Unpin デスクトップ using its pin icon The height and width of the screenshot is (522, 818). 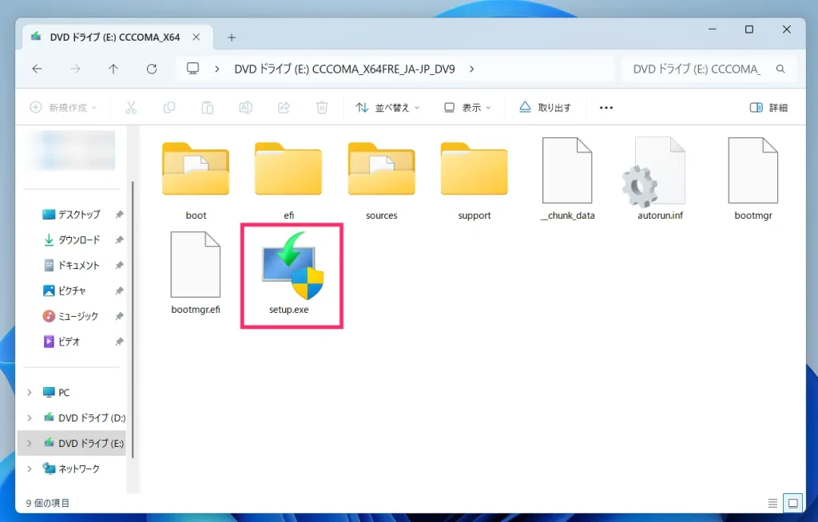[120, 215]
